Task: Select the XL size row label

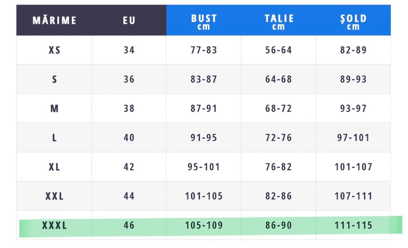Action: click(x=54, y=167)
